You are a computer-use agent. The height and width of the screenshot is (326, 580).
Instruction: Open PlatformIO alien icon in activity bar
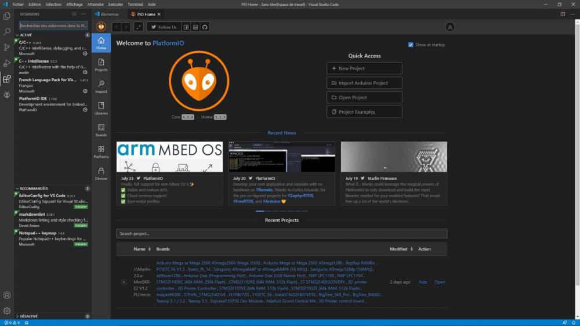click(x=6, y=95)
